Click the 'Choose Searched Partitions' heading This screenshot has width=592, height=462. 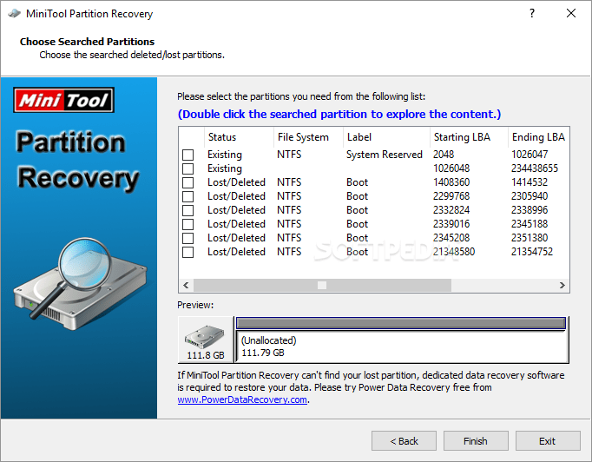tap(87, 42)
